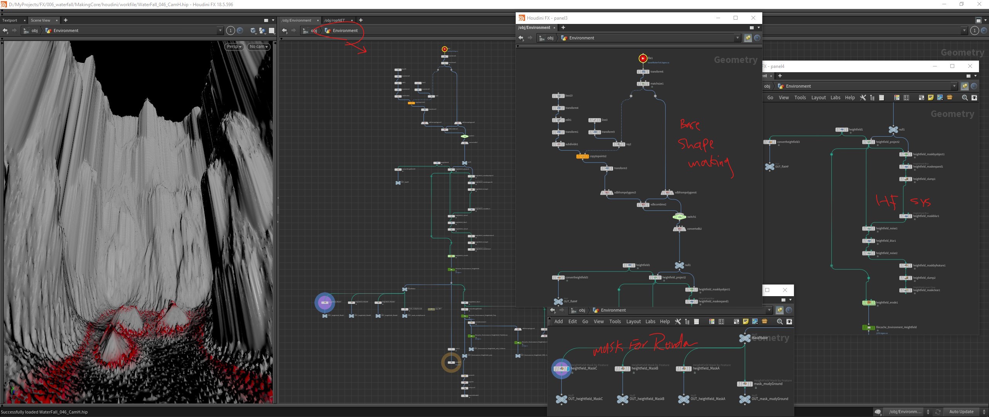This screenshot has height=417, width=989.
Task: Click the wrench icon in bottom panel toolbar
Action: point(678,322)
